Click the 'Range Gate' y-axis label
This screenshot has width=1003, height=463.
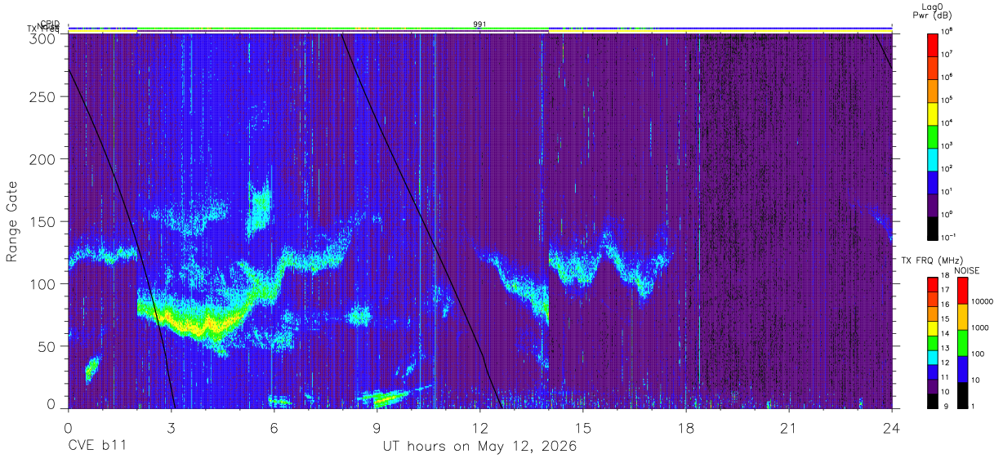[13, 222]
